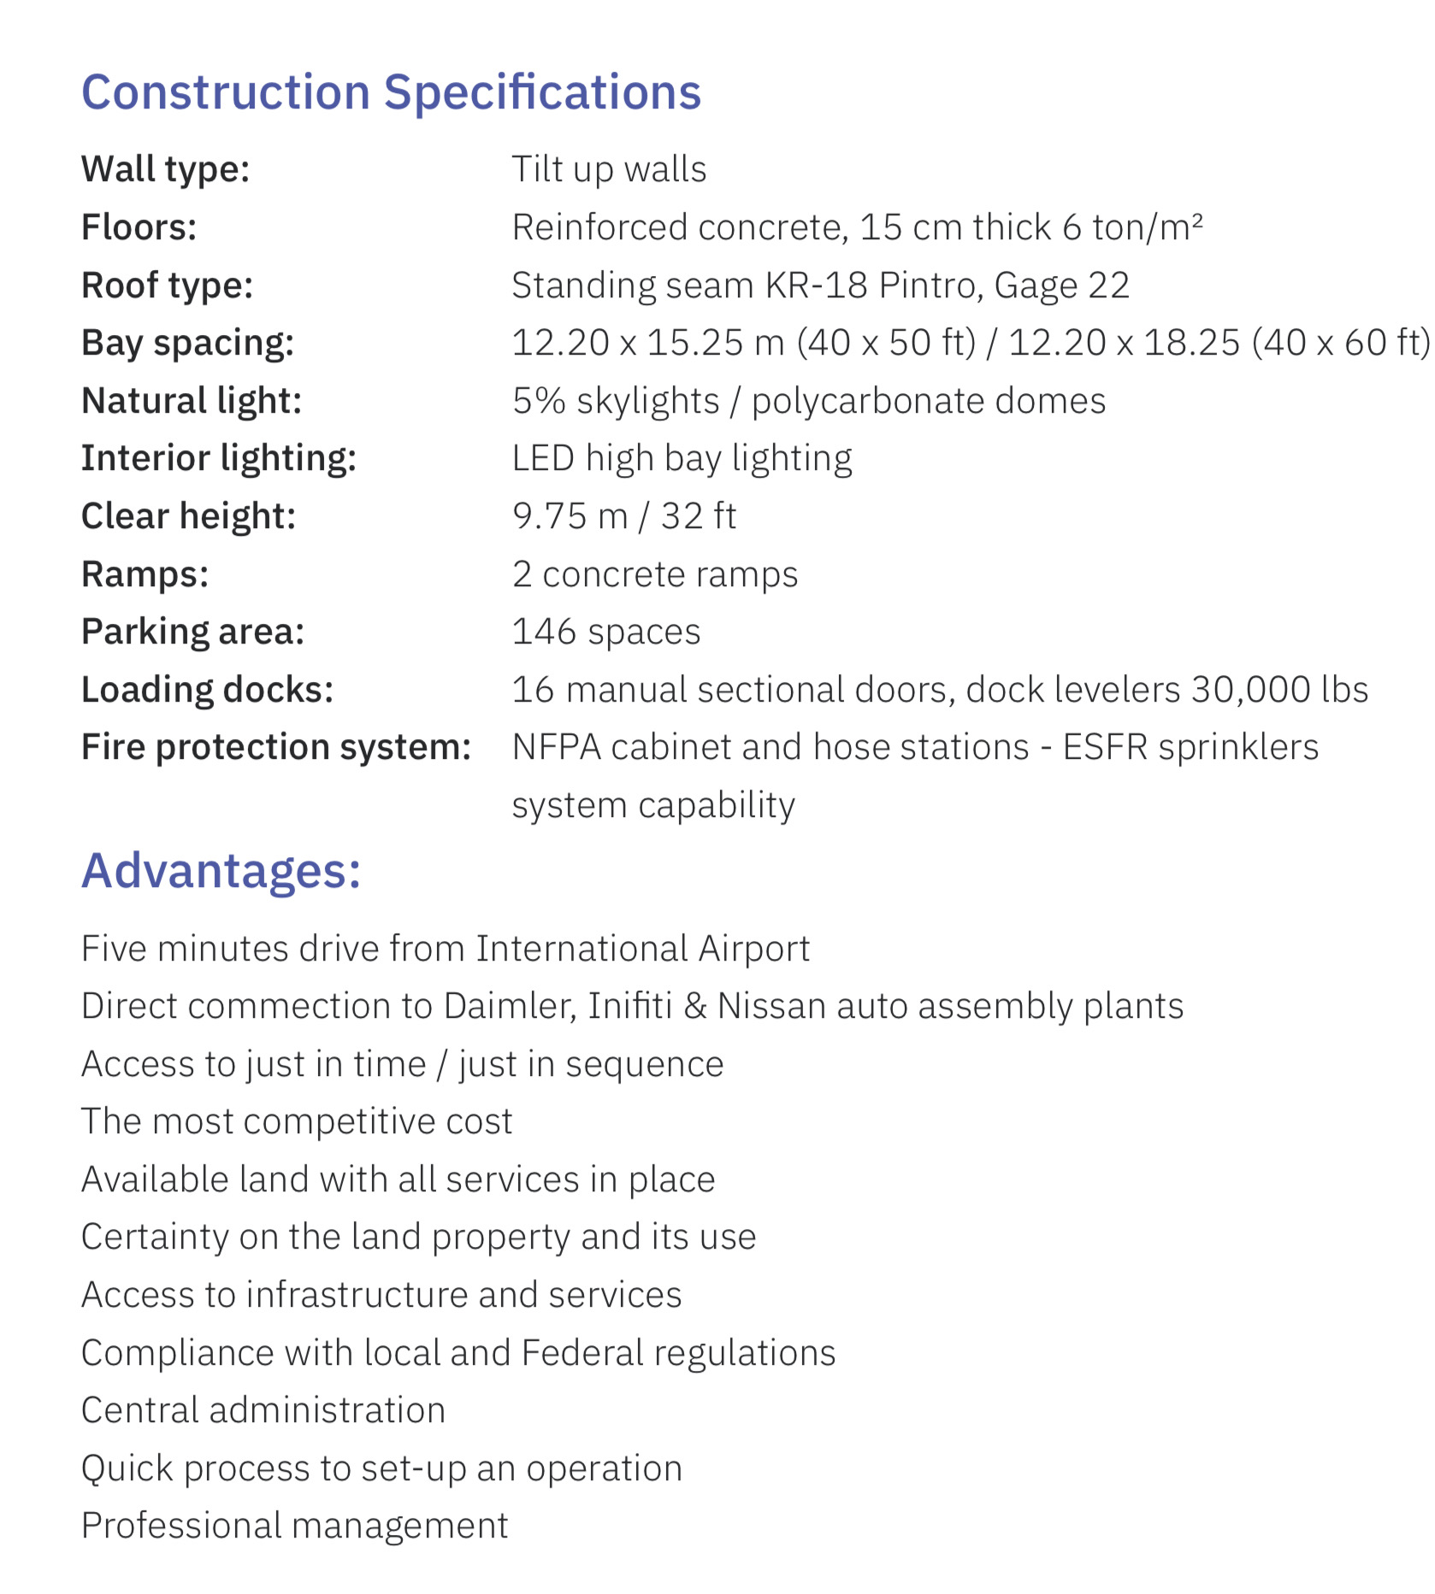Viewport: 1435px width, 1594px height.
Task: Click the "2 concrete ramps" text
Action: click(x=654, y=574)
